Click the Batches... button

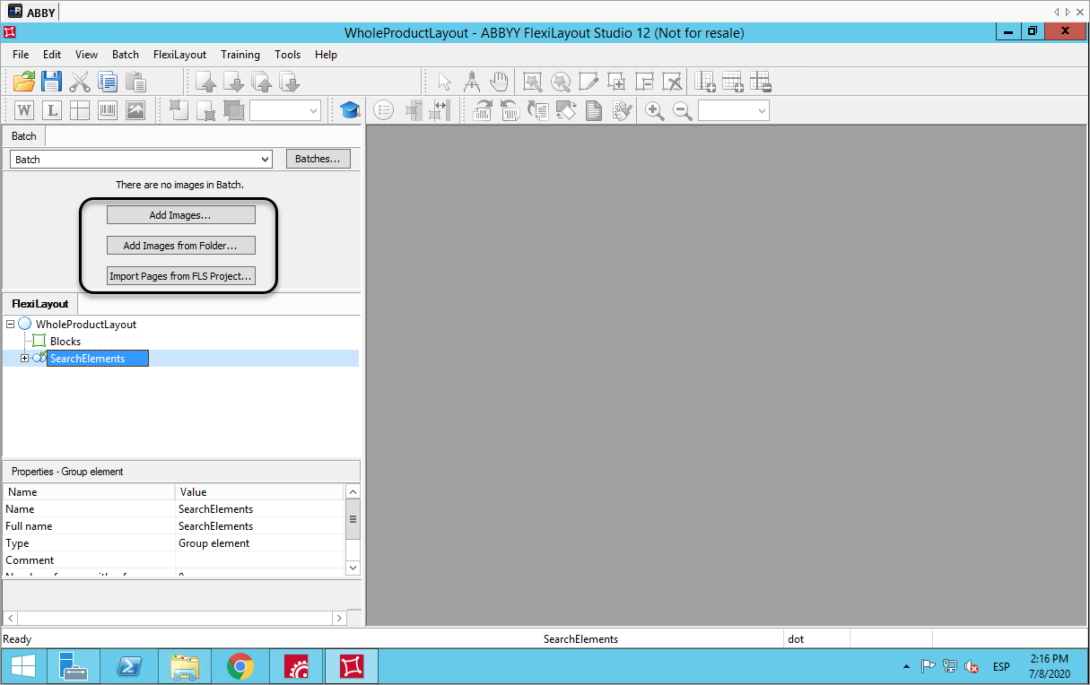tap(318, 159)
